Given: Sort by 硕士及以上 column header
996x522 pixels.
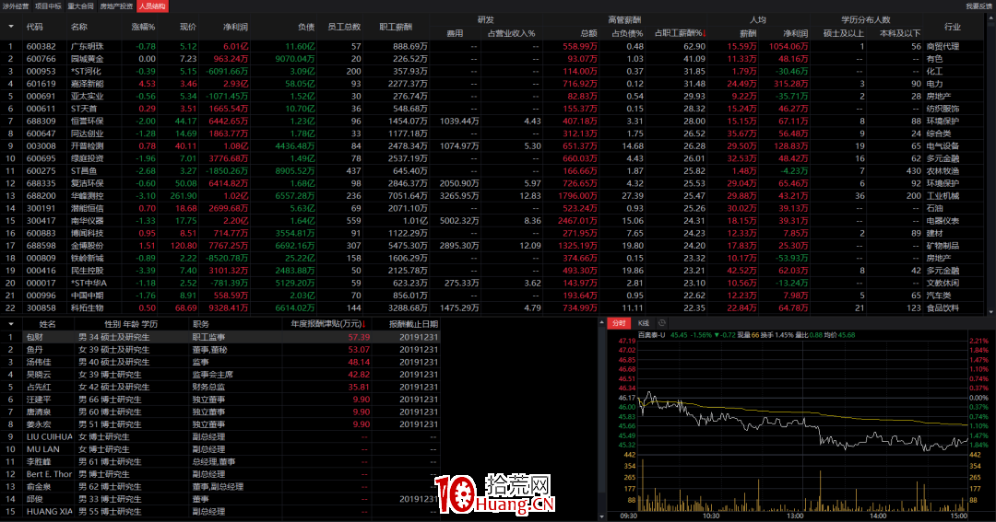Looking at the screenshot, I should [x=844, y=33].
